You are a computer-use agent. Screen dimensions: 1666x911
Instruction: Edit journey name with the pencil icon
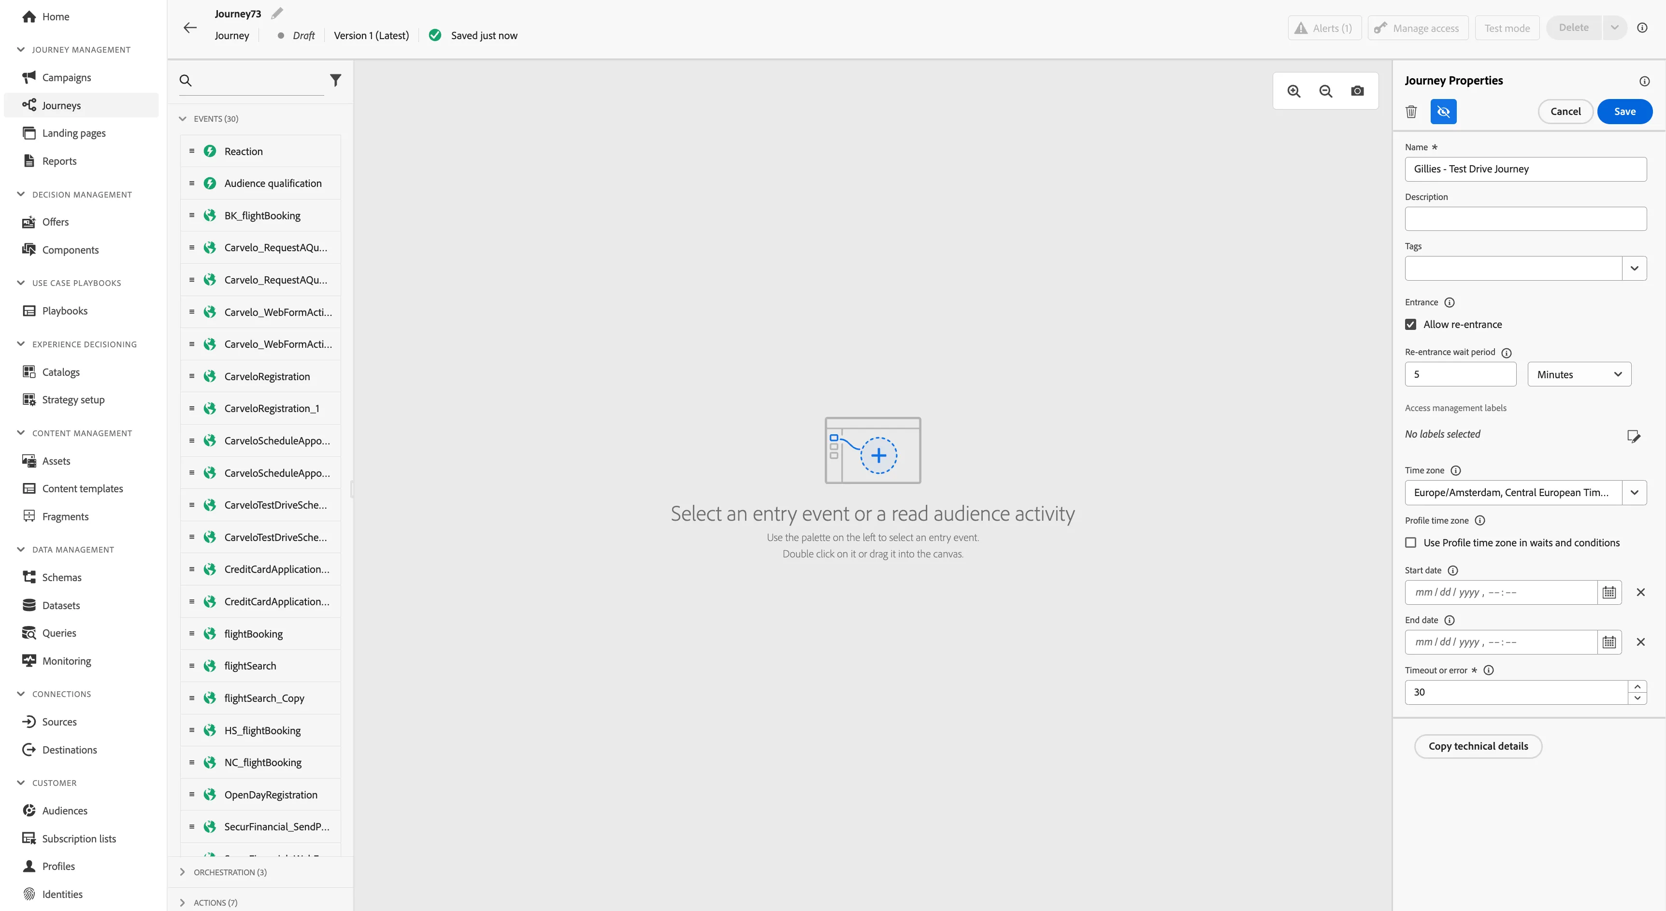(x=277, y=14)
